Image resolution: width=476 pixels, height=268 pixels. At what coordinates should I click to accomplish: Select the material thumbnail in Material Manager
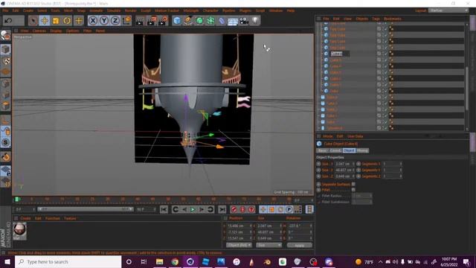pyautogui.click(x=19, y=230)
